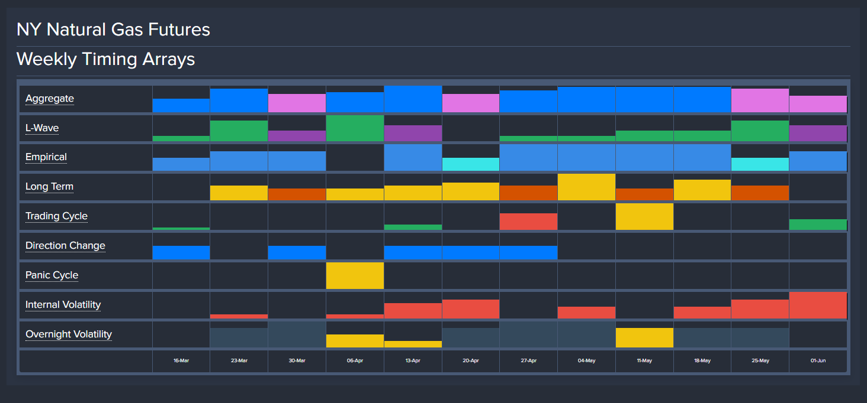Open the L-Wave row label
Image resolution: width=867 pixels, height=403 pixels.
(x=42, y=128)
